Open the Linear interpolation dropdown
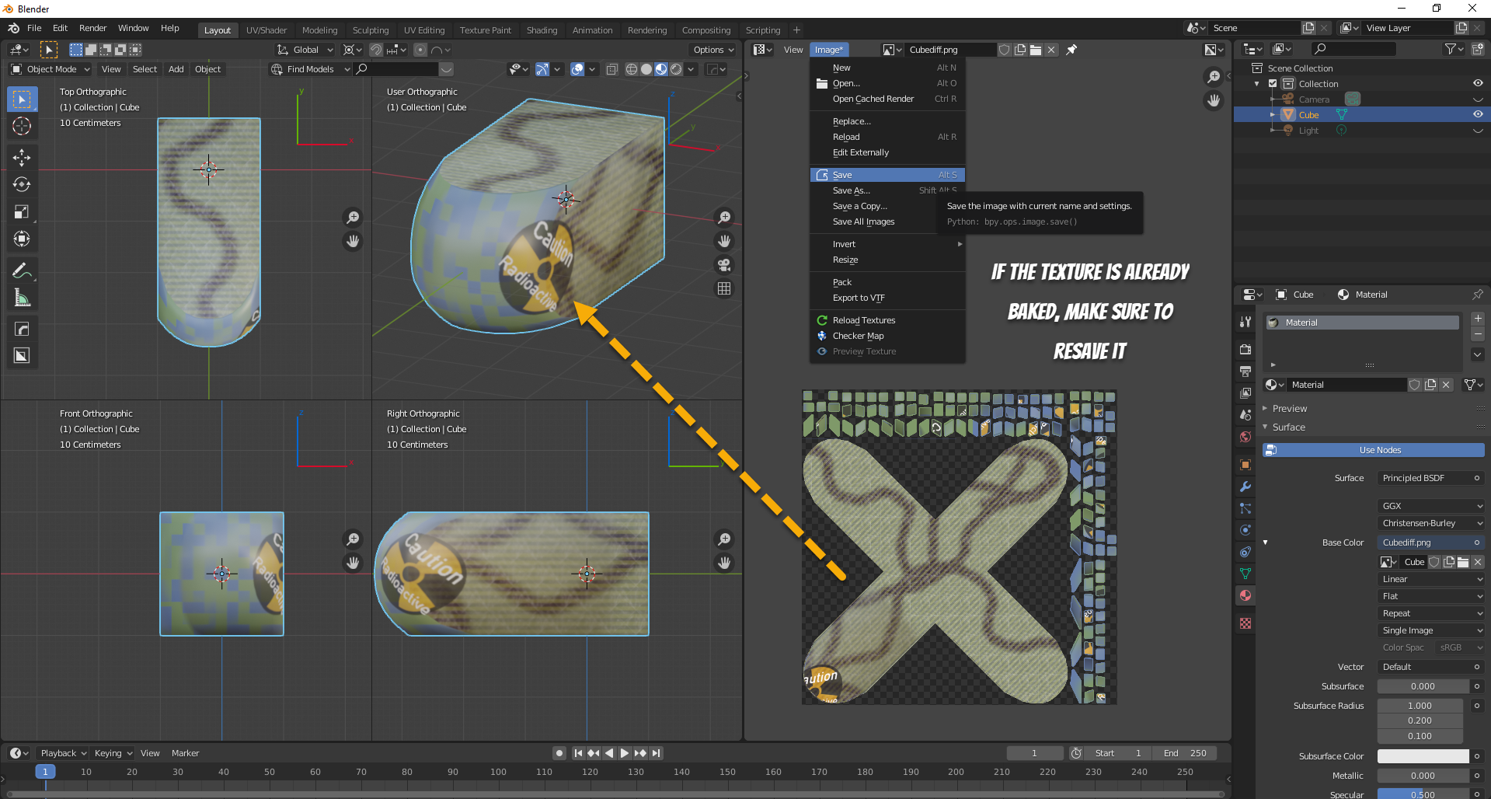 pyautogui.click(x=1430, y=579)
